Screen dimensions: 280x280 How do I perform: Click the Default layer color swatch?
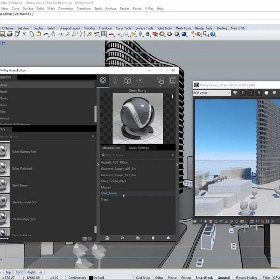[x=91, y=278]
